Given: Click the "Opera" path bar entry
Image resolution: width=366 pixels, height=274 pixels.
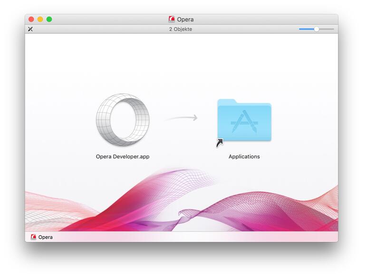Looking at the screenshot, I should tap(42, 237).
